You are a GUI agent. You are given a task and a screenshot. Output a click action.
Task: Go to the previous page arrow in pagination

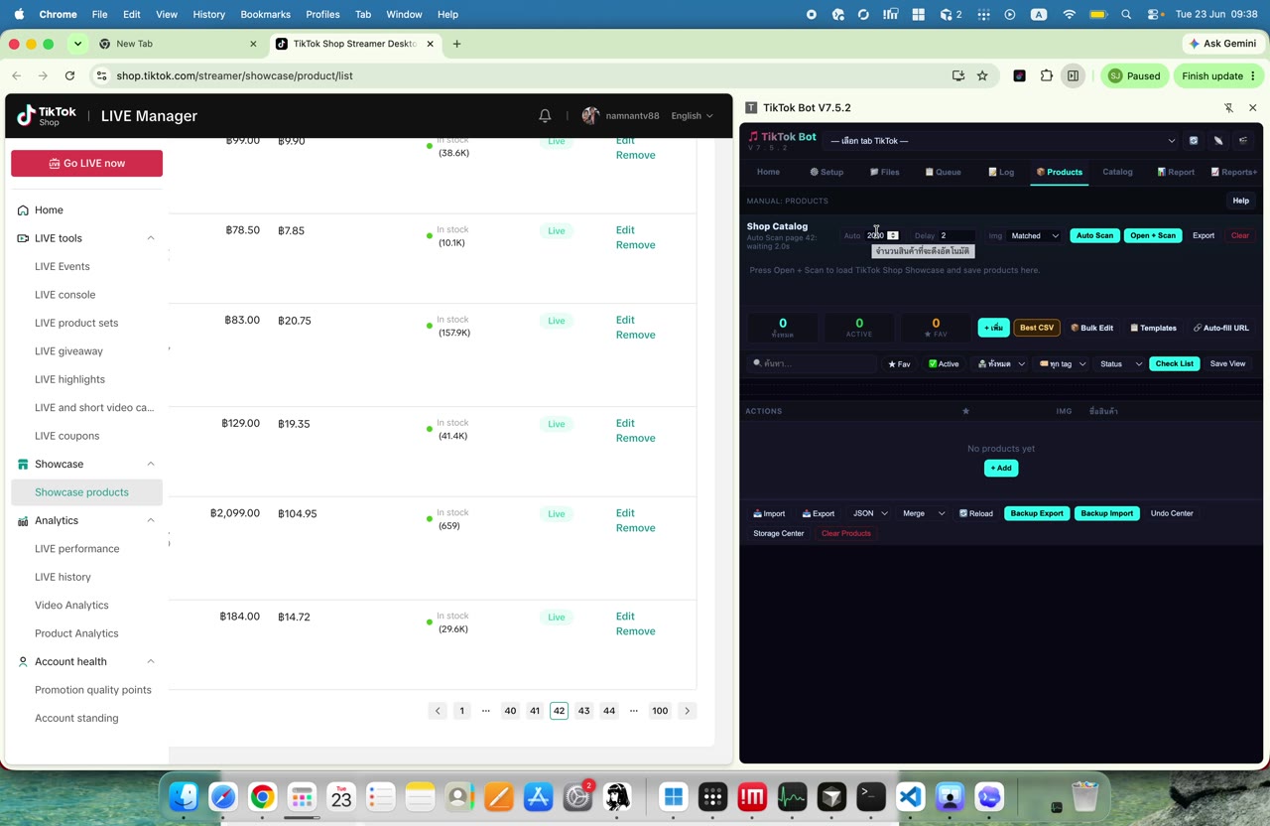(x=438, y=711)
